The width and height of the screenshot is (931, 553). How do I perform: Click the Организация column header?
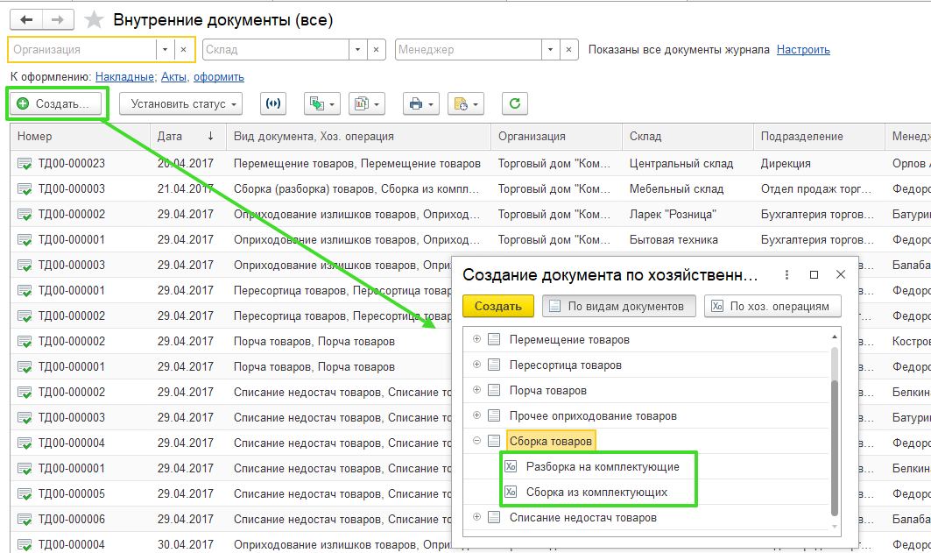click(557, 137)
